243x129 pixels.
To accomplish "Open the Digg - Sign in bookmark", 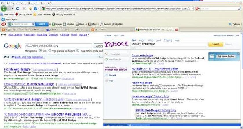I will (9, 19).
